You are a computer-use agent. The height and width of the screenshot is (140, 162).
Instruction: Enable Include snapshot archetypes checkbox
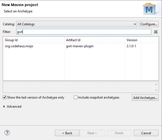pos(75,97)
